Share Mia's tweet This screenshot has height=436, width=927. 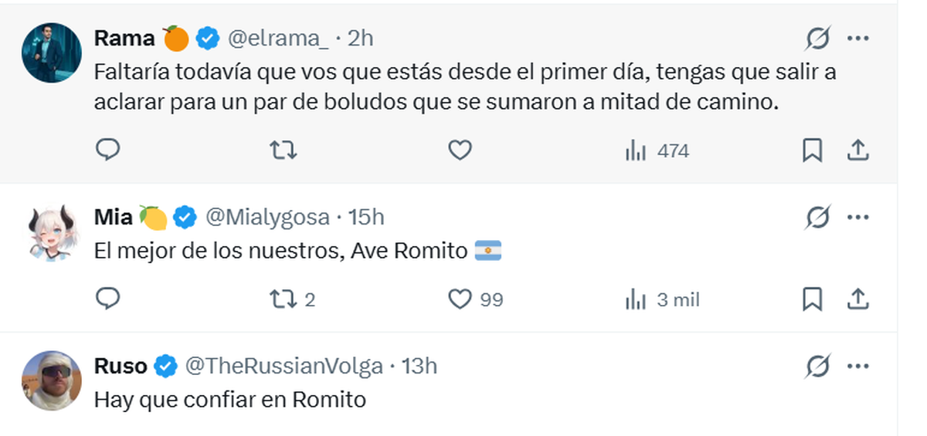coord(858,299)
